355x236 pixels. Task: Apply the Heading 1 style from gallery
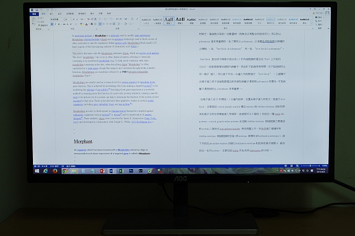coord(169,21)
